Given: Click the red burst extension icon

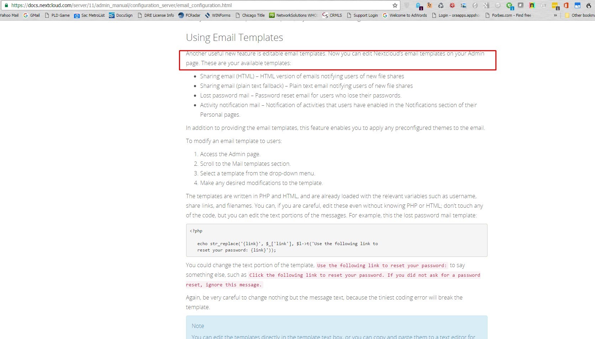Looking at the screenshot, I should pyautogui.click(x=452, y=5).
